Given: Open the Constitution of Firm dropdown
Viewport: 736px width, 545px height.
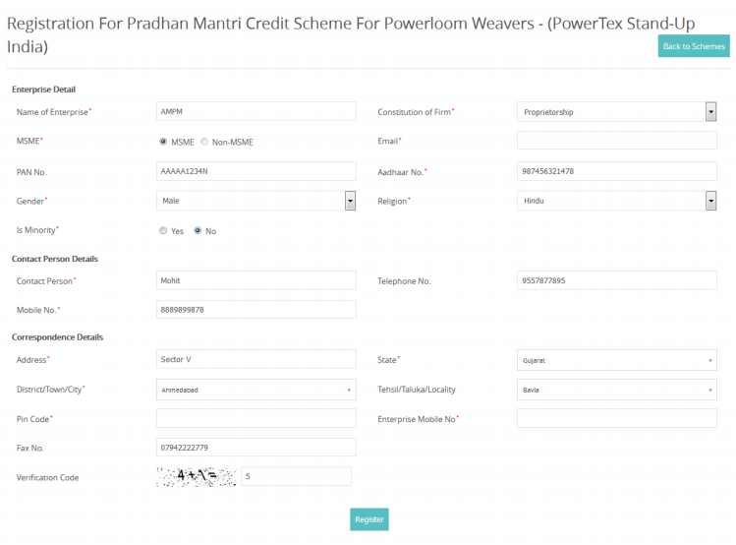Looking at the screenshot, I should coord(616,112).
